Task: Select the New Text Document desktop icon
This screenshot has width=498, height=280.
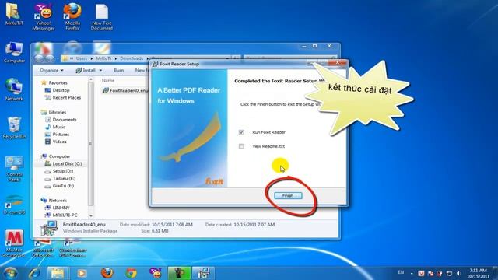Action: 102,17
